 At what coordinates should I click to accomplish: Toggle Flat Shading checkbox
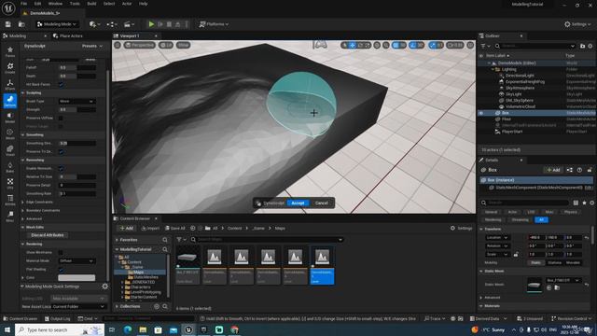click(x=61, y=270)
